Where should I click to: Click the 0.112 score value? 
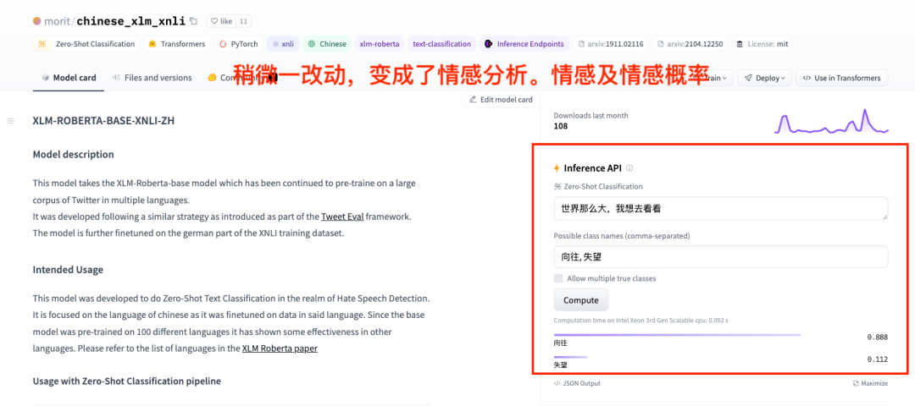[x=877, y=359]
